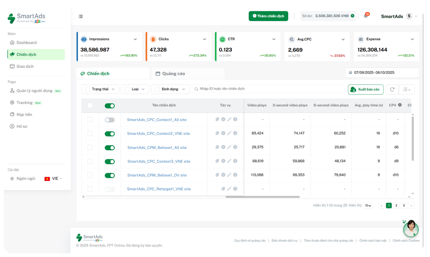Click the Thêm chiến dịch button
The width and height of the screenshot is (430, 257).
[x=268, y=16]
